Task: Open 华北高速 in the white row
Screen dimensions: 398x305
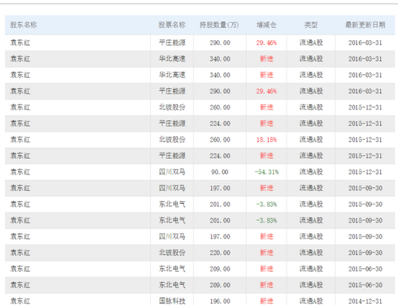Action: pyautogui.click(x=172, y=75)
